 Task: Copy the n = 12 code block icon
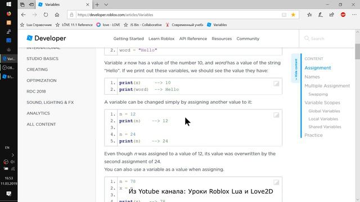tap(276, 115)
